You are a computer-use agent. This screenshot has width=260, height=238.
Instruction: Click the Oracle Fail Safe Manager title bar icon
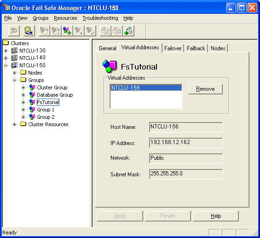click(x=6, y=8)
